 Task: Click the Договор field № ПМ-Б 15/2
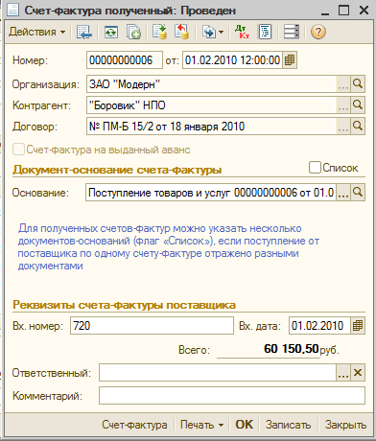pos(211,127)
